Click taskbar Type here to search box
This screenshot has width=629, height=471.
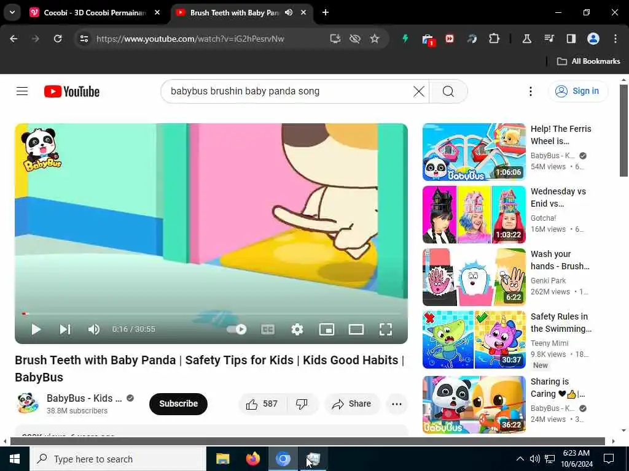(x=117, y=459)
